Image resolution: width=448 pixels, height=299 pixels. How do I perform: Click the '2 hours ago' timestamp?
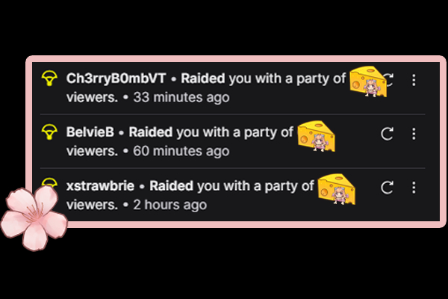(x=170, y=205)
